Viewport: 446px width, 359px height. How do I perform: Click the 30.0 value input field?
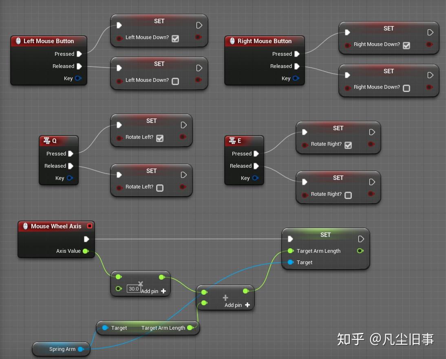pos(134,288)
